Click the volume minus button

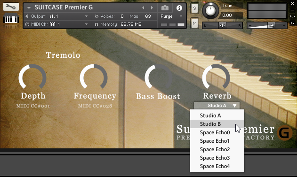click(250, 25)
